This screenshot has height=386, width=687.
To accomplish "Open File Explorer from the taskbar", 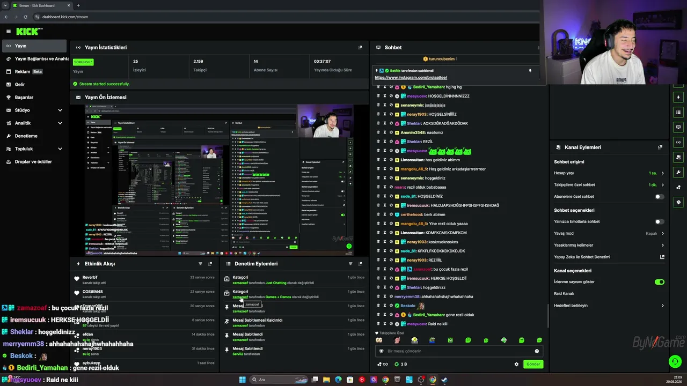I will pos(326,380).
